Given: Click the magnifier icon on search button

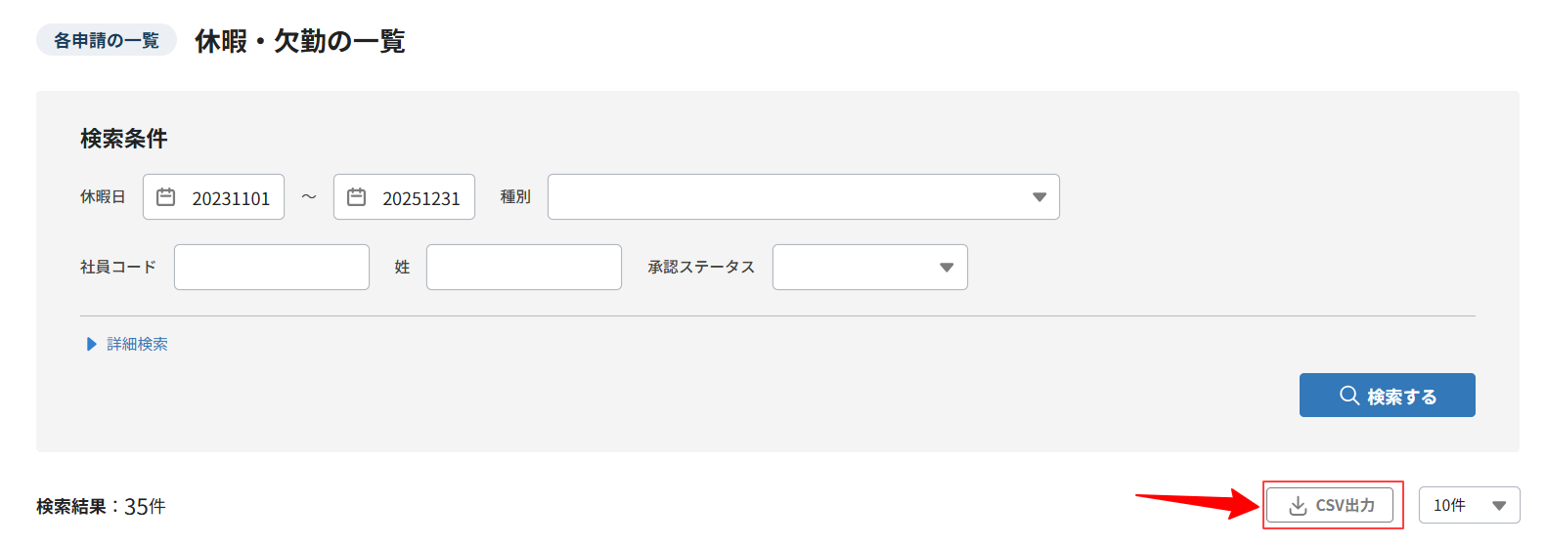Looking at the screenshot, I should click(x=1349, y=396).
